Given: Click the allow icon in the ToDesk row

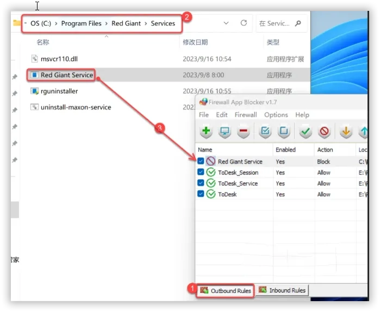Looking at the screenshot, I should (x=211, y=194).
